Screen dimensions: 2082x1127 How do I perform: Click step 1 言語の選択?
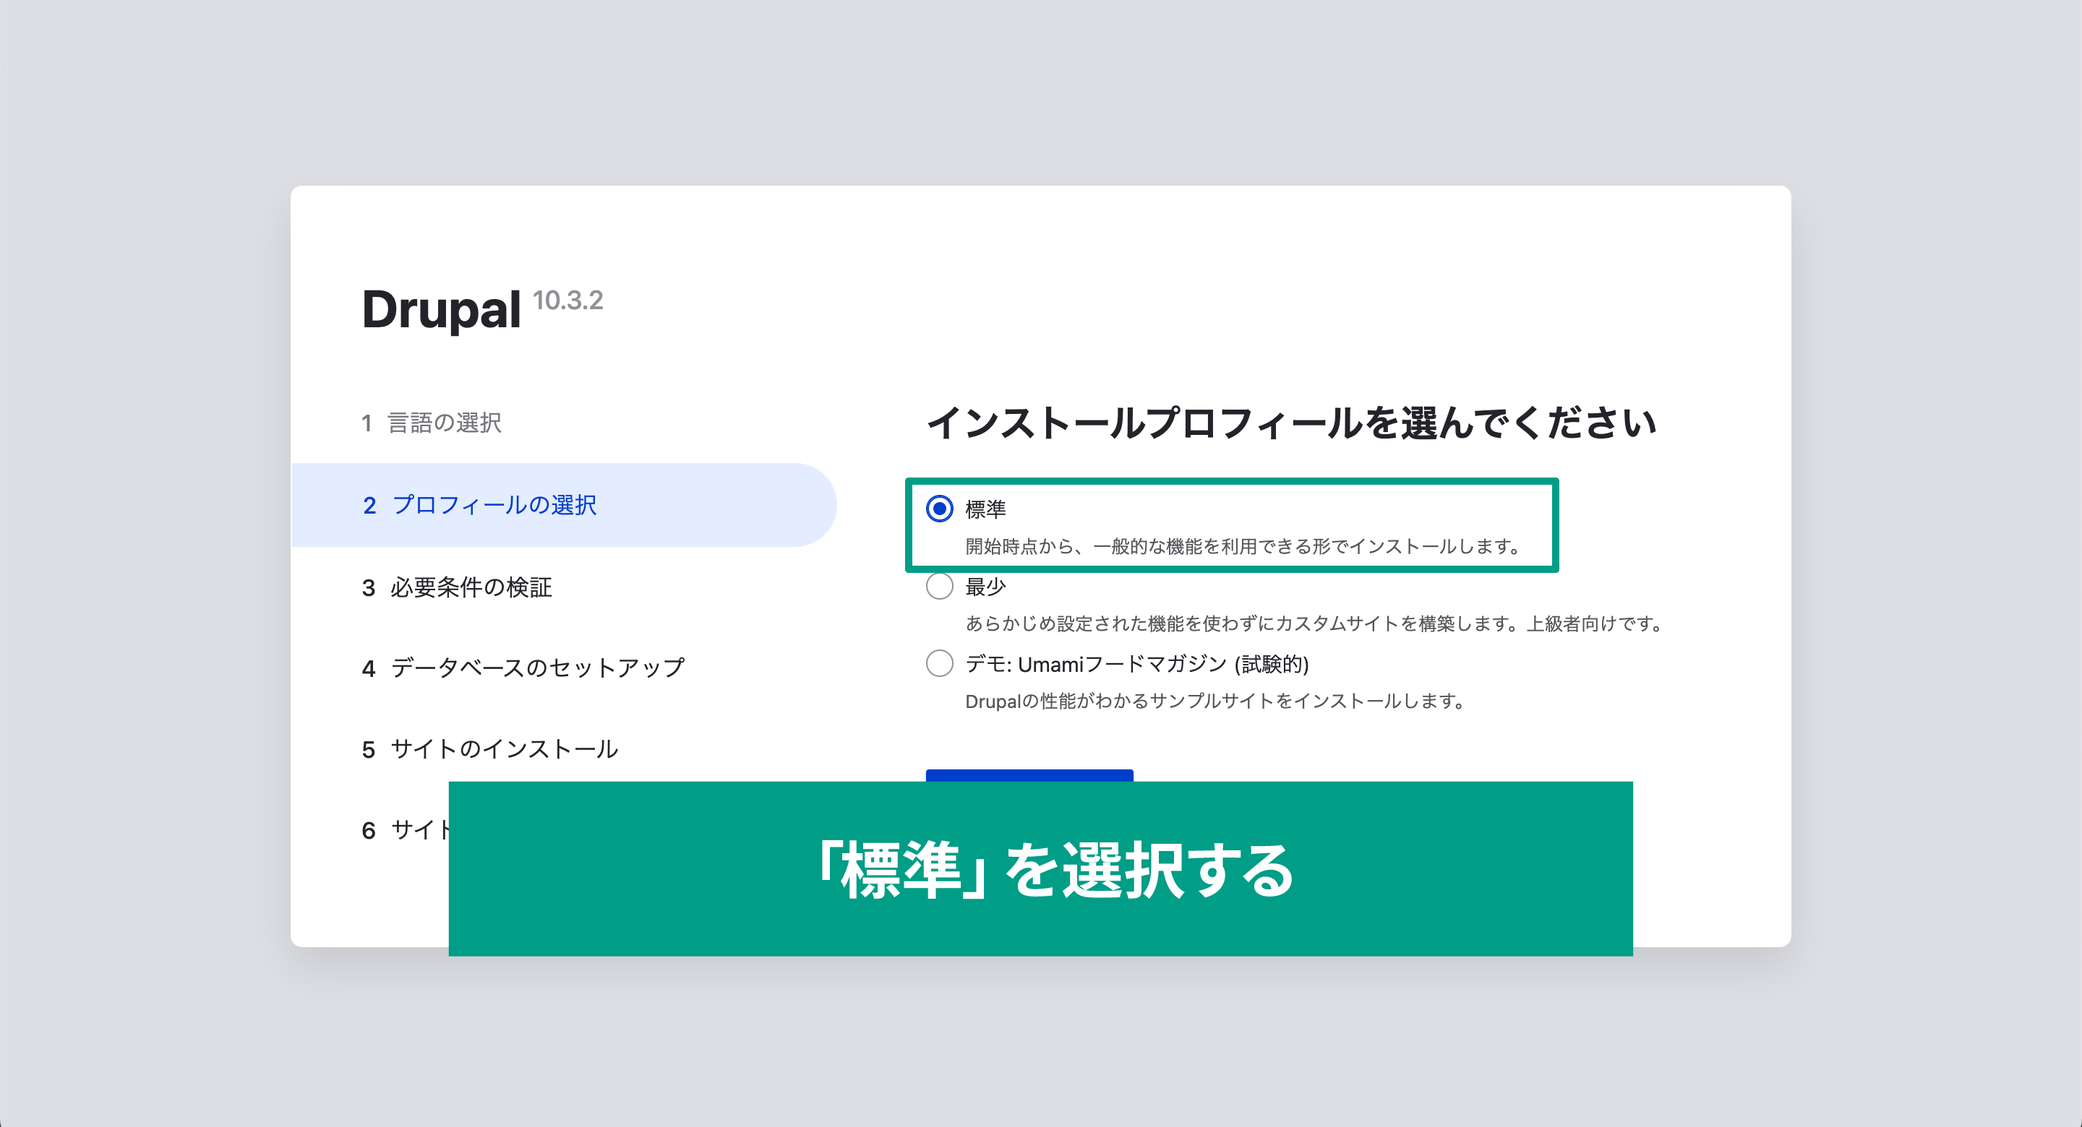[x=432, y=423]
